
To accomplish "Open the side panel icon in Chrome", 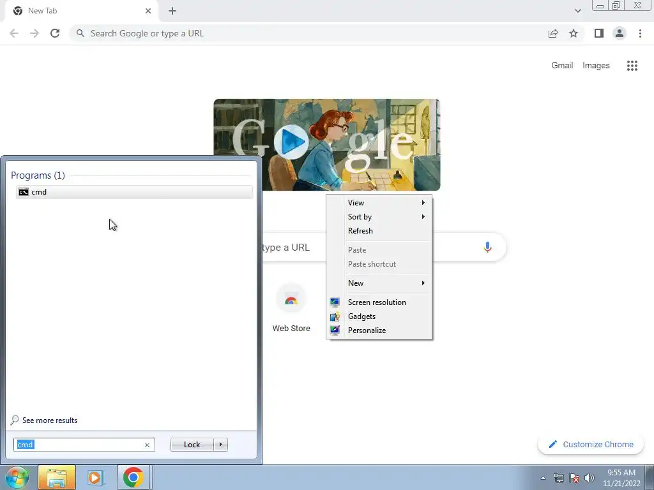I will (599, 33).
